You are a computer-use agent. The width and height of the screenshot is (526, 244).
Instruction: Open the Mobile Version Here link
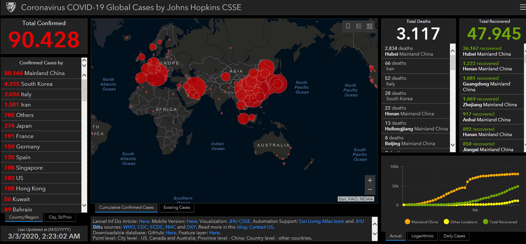pyautogui.click(x=192, y=221)
